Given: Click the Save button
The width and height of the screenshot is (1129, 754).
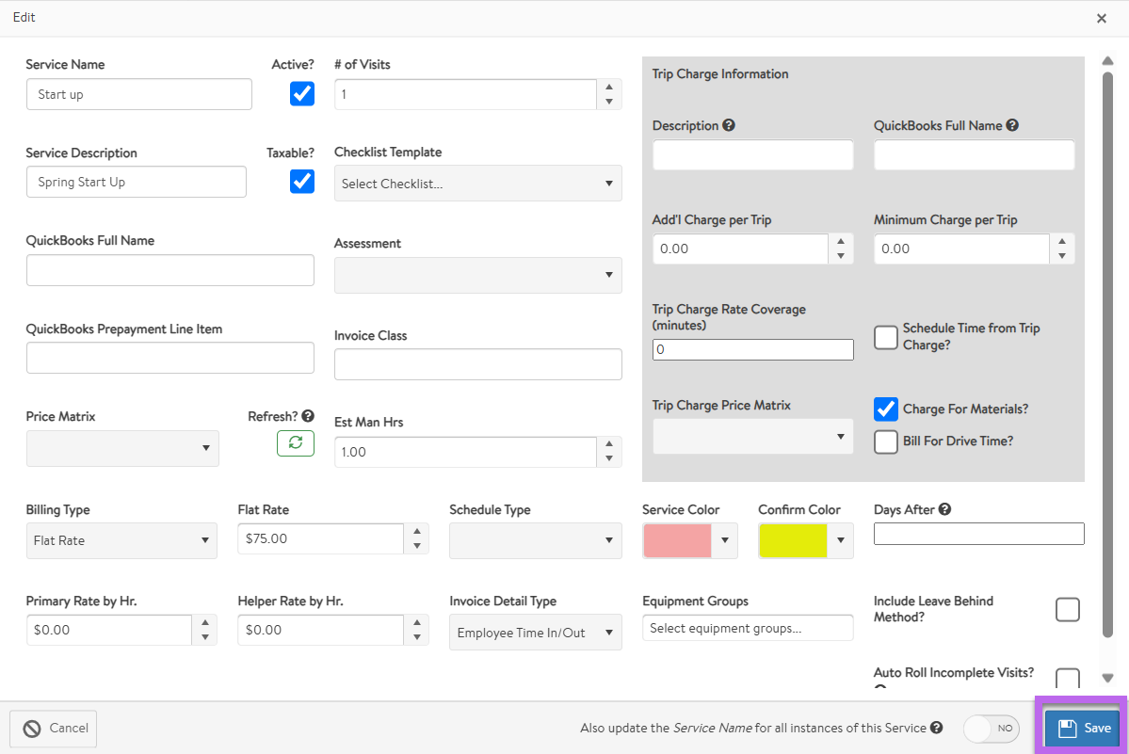Looking at the screenshot, I should pyautogui.click(x=1085, y=728).
